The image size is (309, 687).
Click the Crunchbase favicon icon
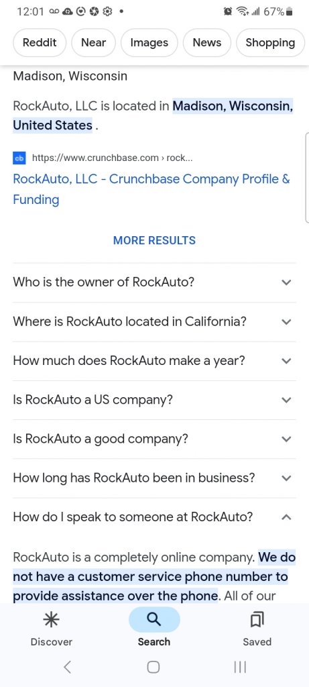coord(19,158)
